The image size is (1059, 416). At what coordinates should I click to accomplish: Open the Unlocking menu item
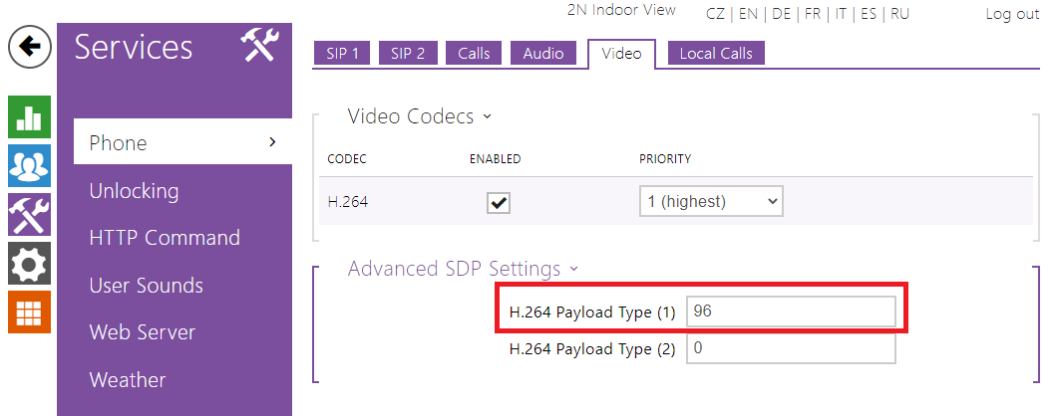134,191
